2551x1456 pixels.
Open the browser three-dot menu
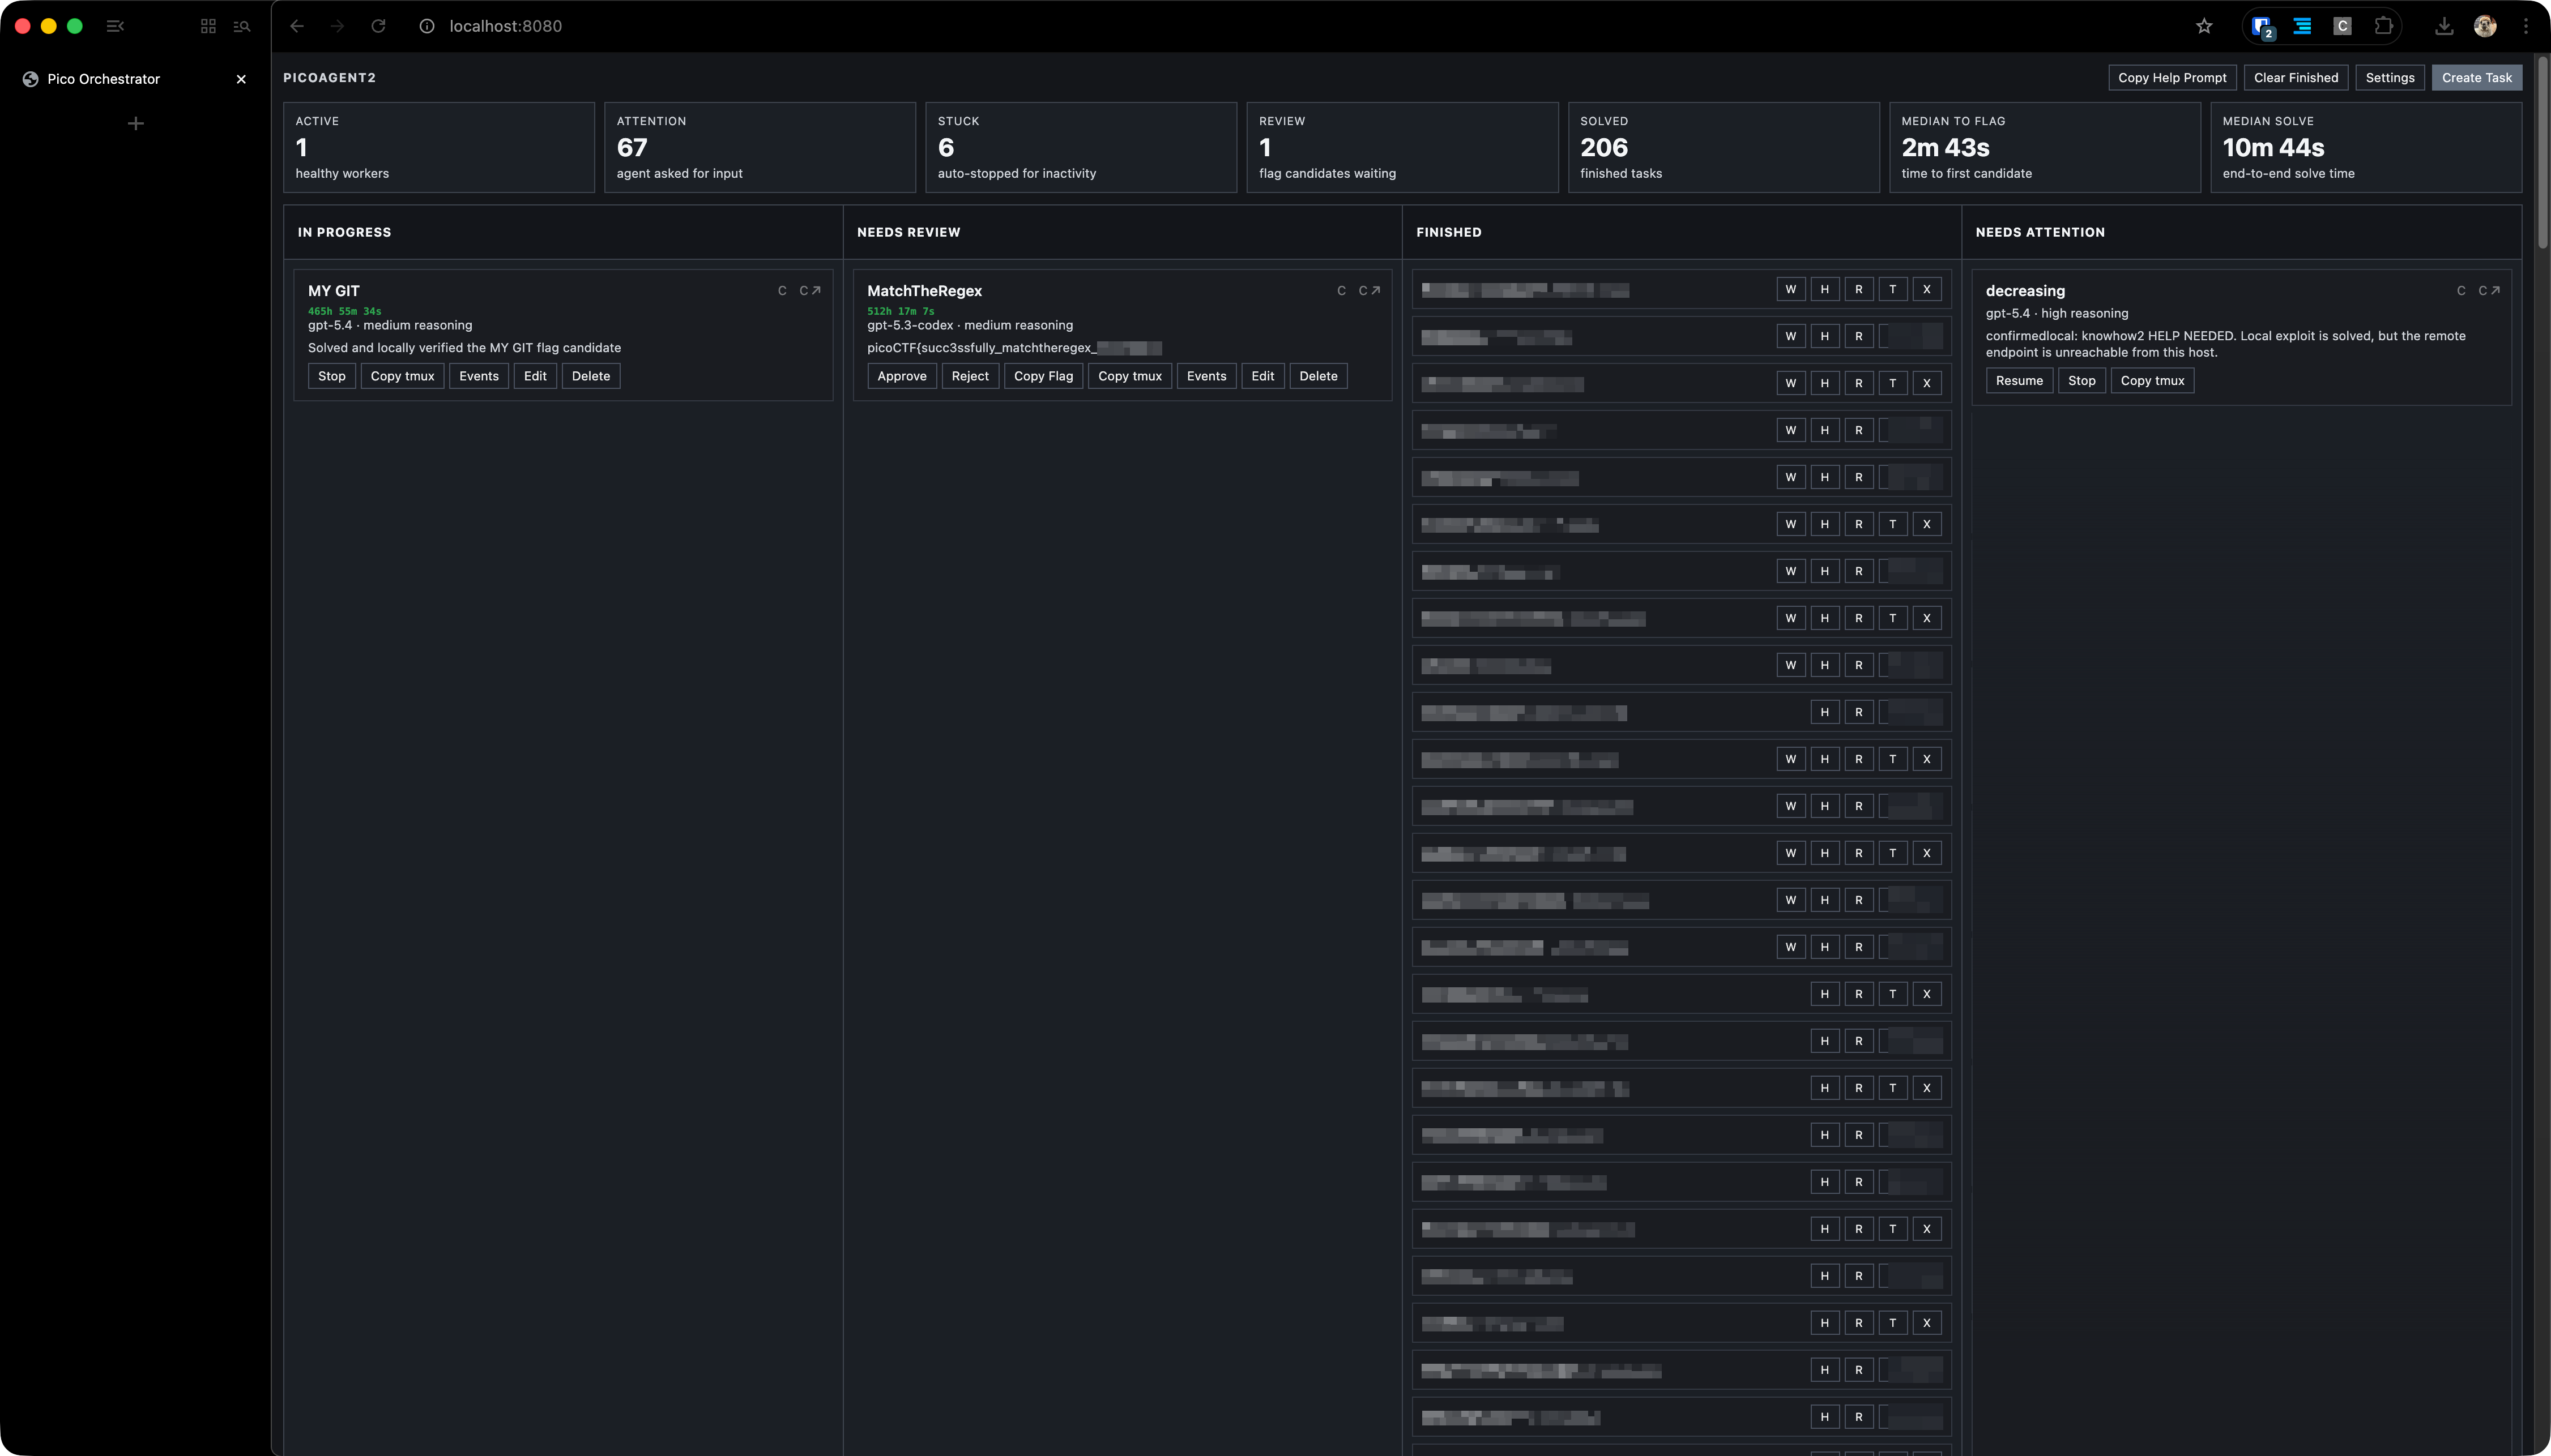pos(2526,27)
